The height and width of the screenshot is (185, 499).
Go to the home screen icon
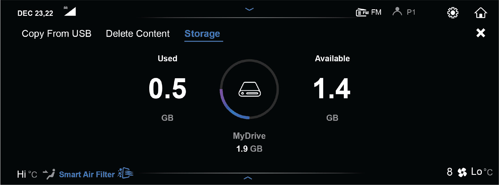click(x=481, y=13)
